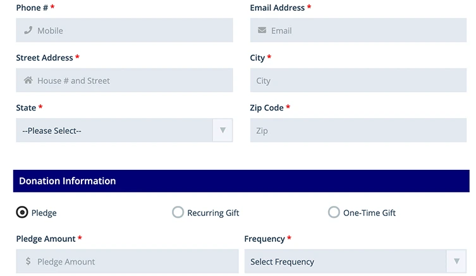
Task: Select the Pledge radio button
Action: click(x=22, y=212)
